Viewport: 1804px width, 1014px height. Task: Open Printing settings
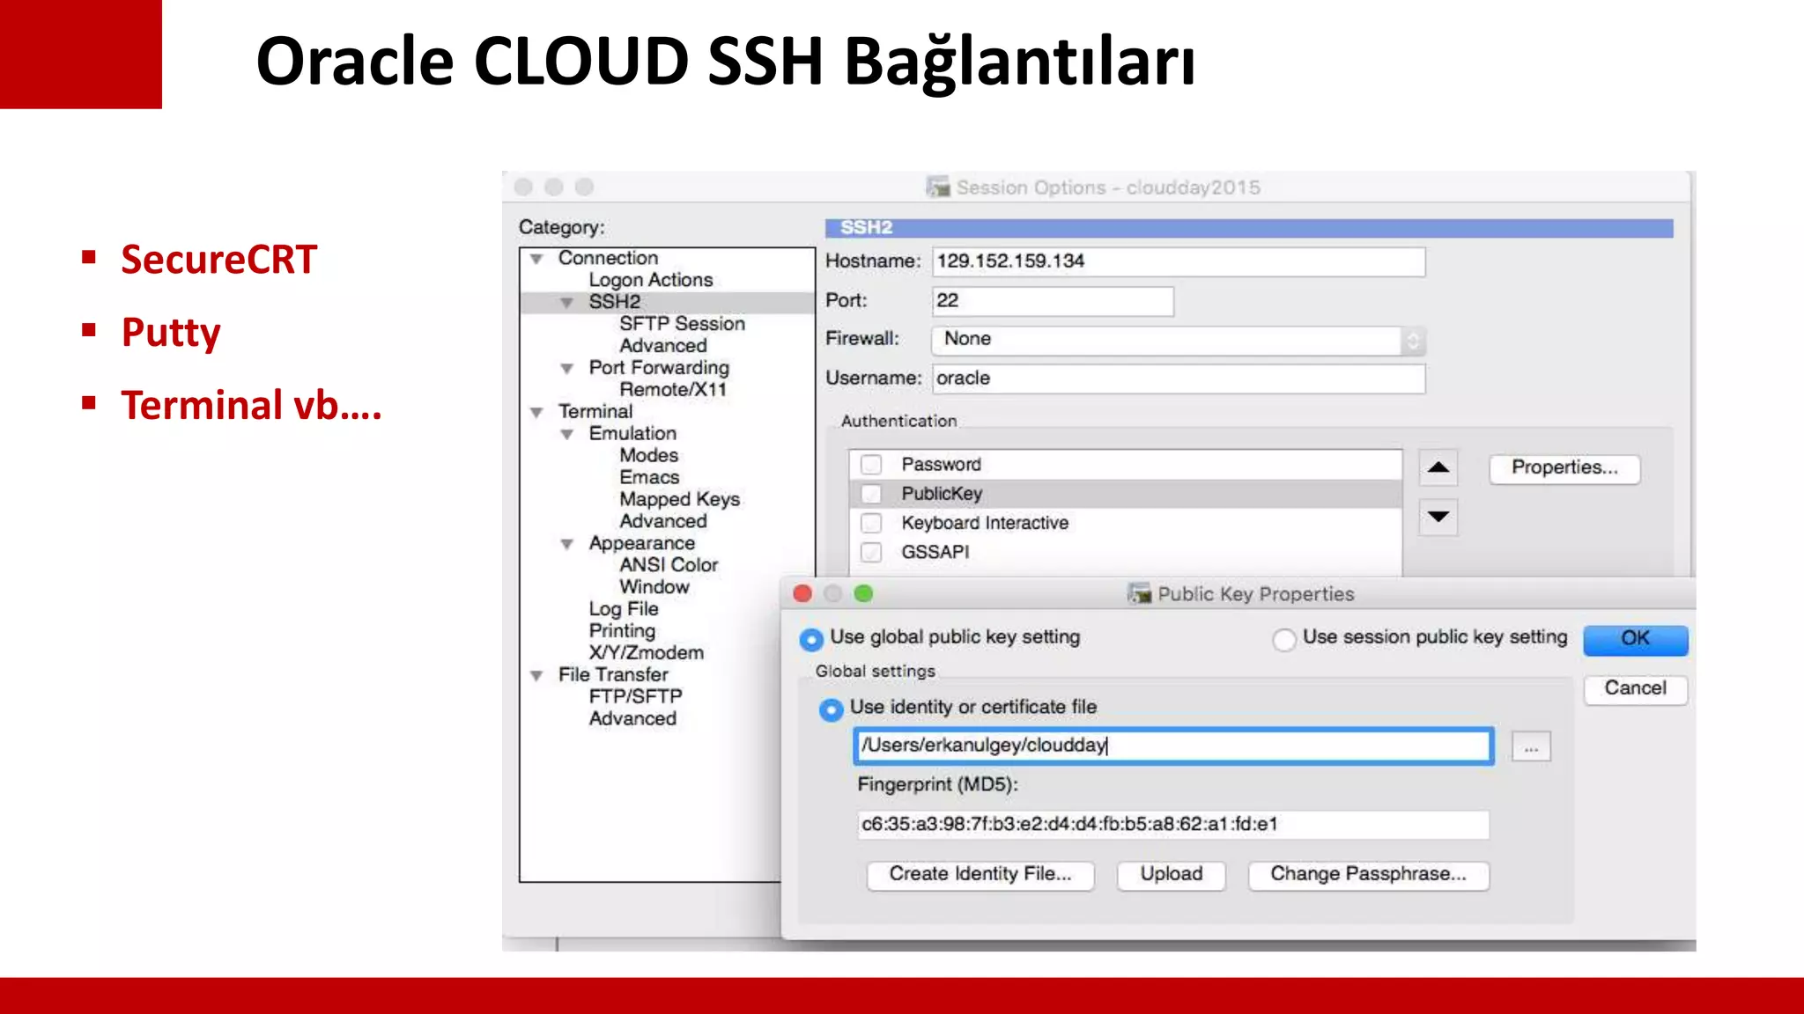(x=622, y=631)
